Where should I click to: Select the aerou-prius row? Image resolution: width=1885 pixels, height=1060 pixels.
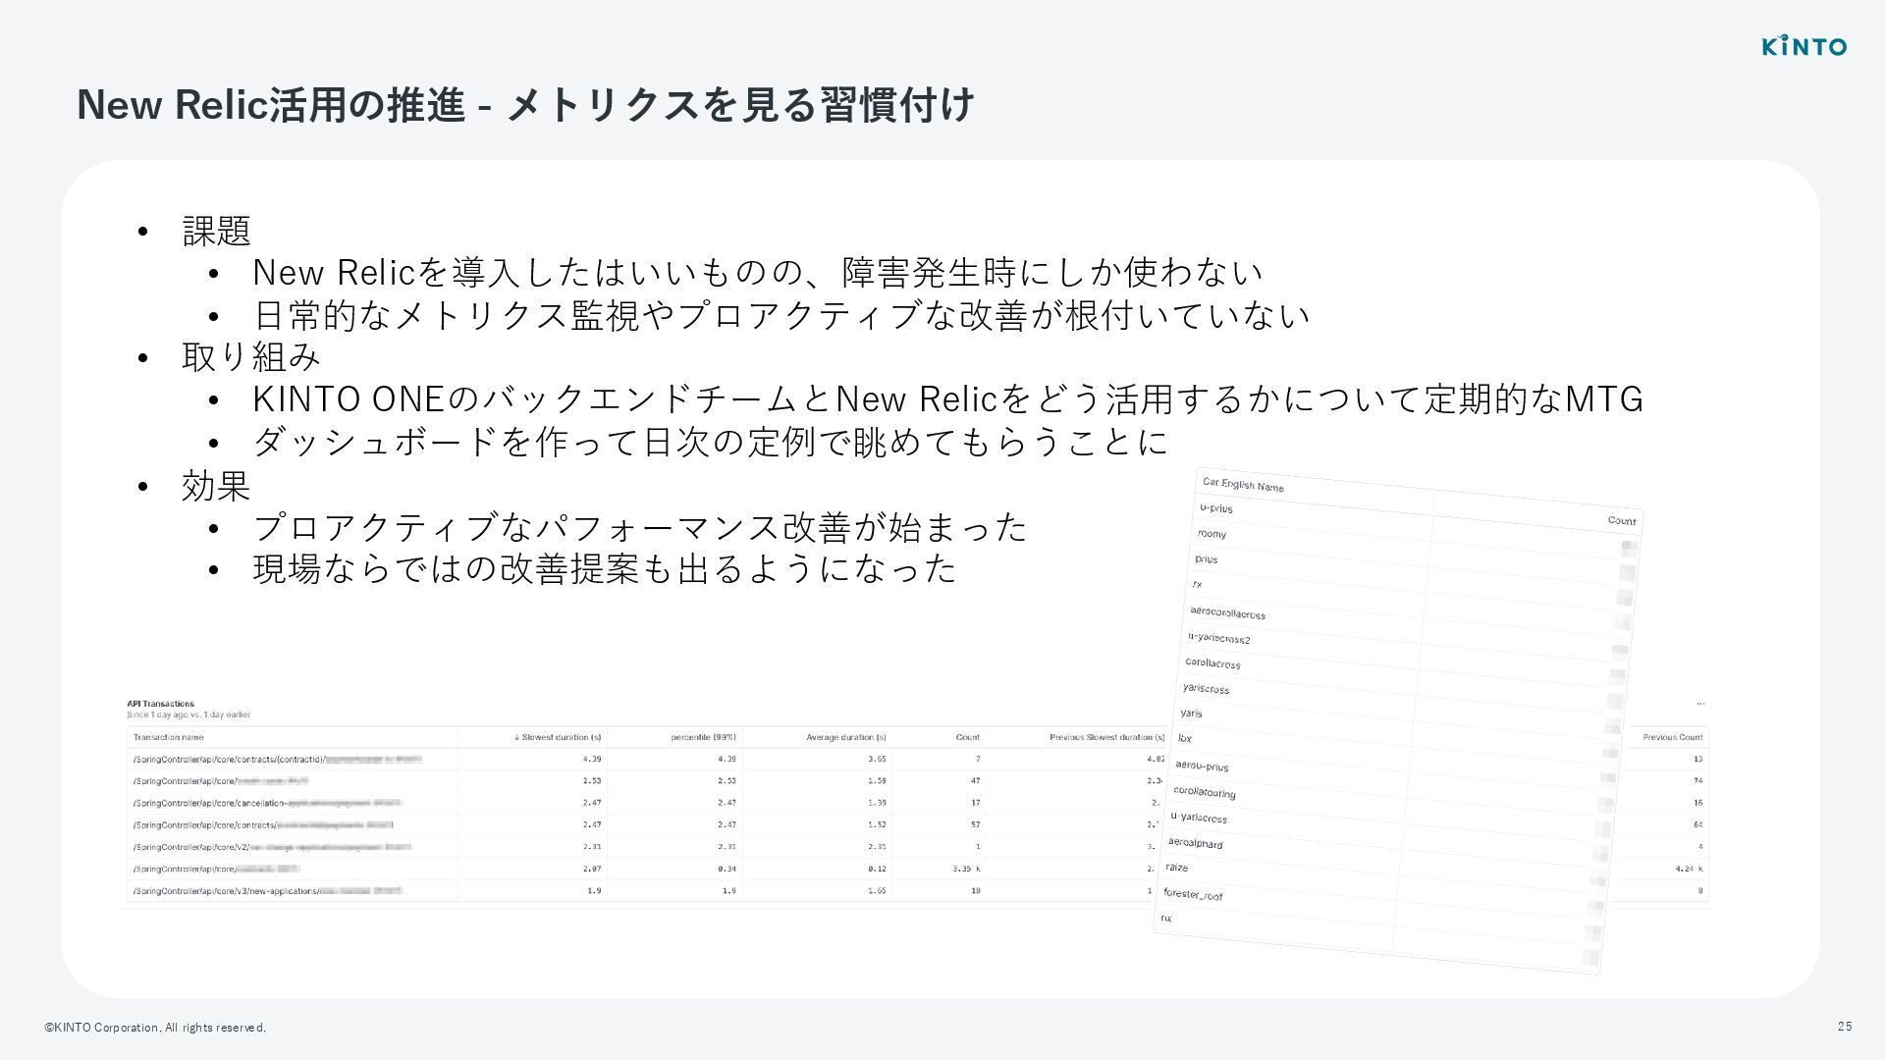click(x=1393, y=784)
